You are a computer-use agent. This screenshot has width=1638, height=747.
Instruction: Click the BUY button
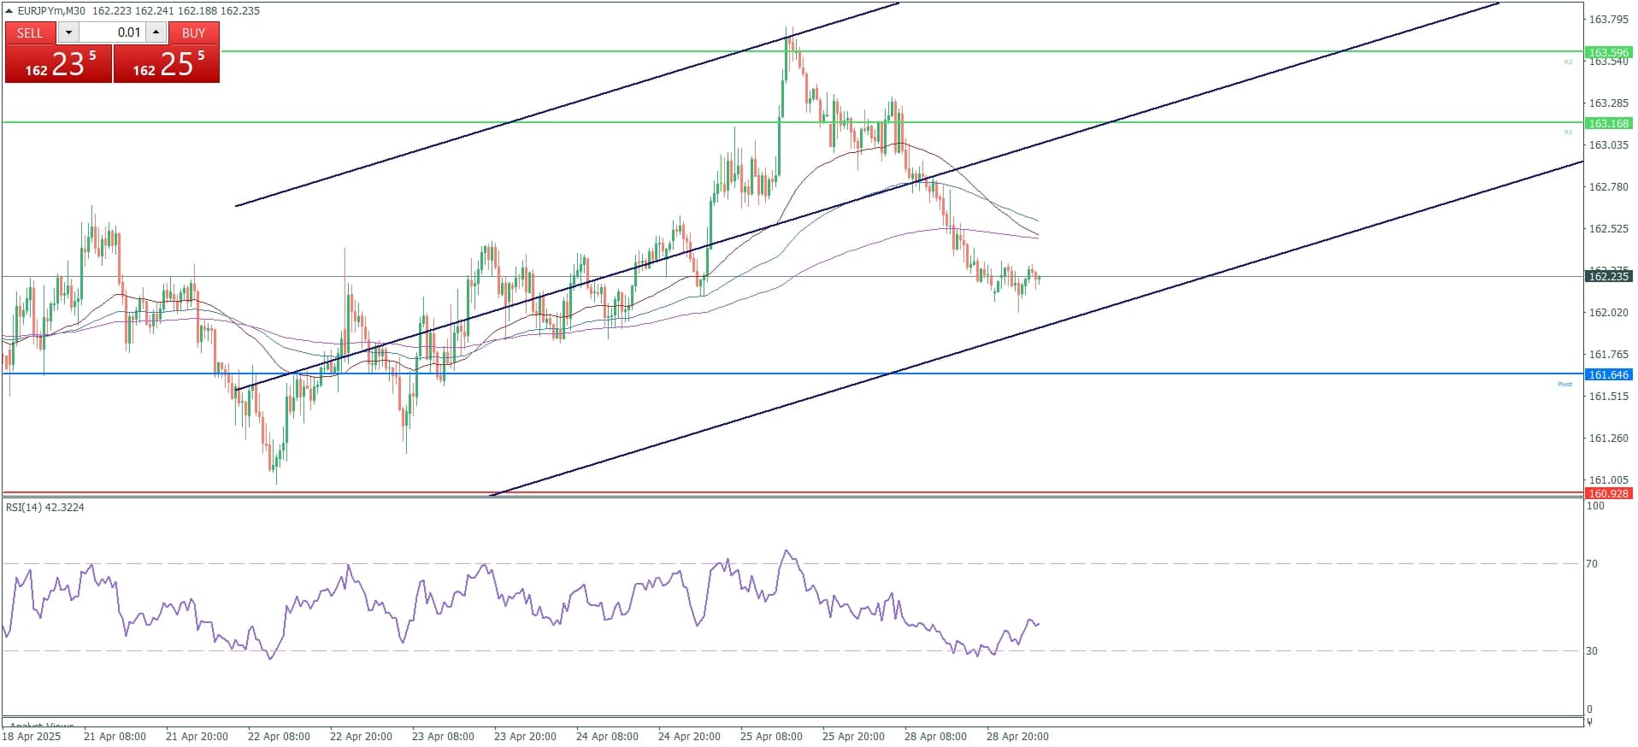coord(194,32)
